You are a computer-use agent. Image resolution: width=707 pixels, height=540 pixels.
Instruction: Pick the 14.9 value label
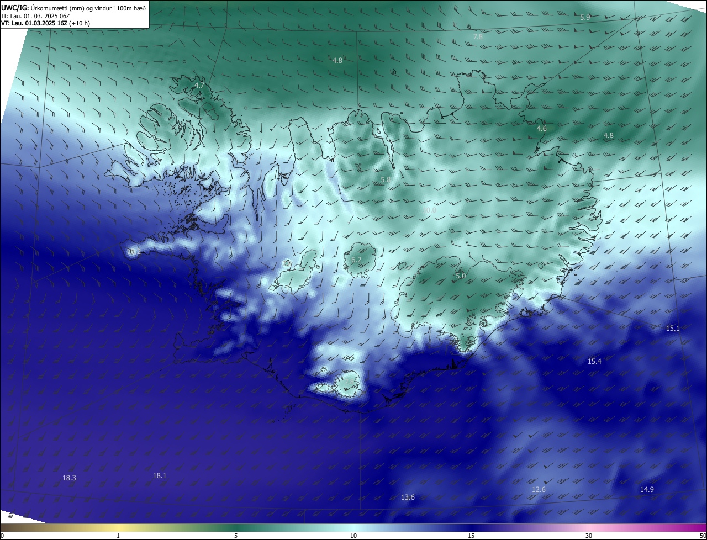click(x=647, y=490)
